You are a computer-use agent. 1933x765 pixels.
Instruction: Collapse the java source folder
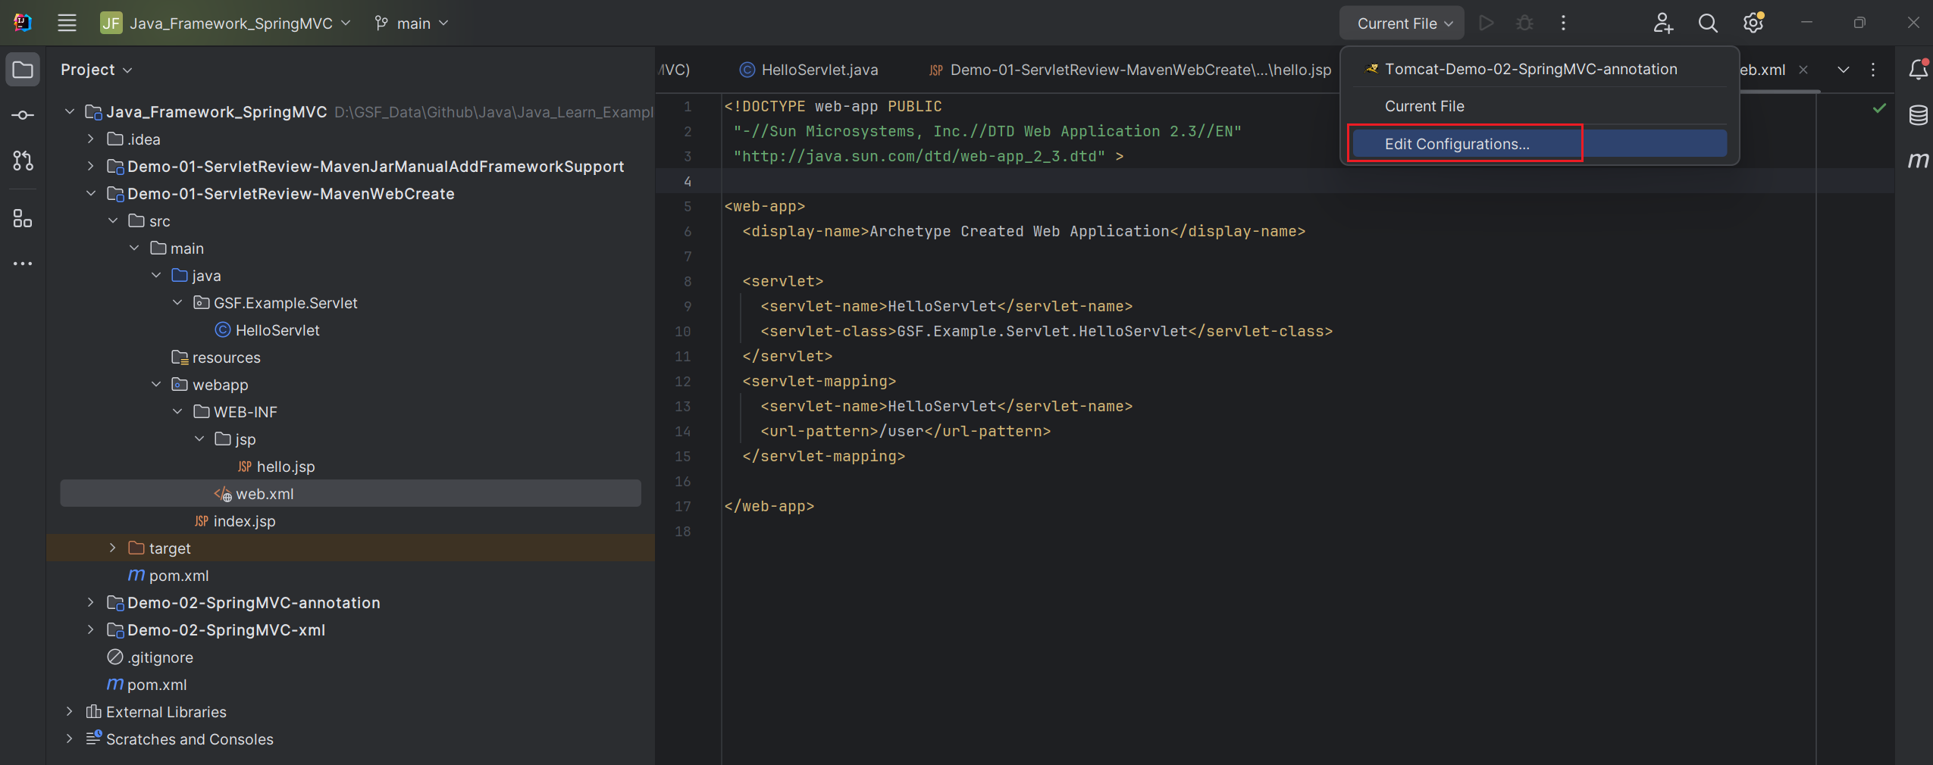click(156, 276)
